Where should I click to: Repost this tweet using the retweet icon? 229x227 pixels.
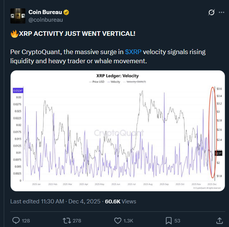67,220
